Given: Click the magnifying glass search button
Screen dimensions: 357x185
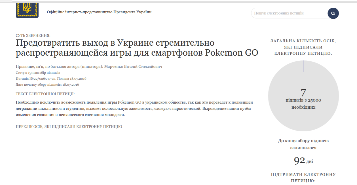Looking at the screenshot, I should tap(333, 13).
